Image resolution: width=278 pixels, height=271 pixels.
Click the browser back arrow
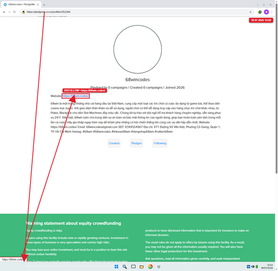[x=4, y=12]
